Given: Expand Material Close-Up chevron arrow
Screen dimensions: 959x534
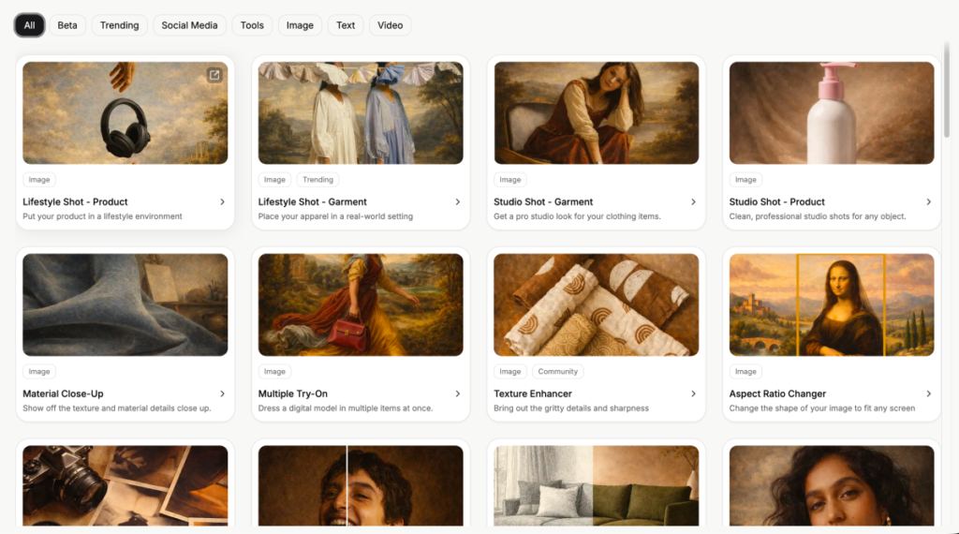Looking at the screenshot, I should coord(222,393).
